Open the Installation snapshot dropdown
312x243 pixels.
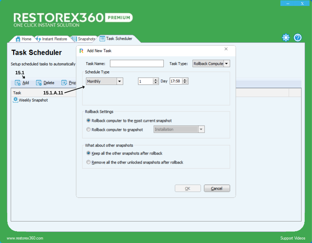coord(201,129)
